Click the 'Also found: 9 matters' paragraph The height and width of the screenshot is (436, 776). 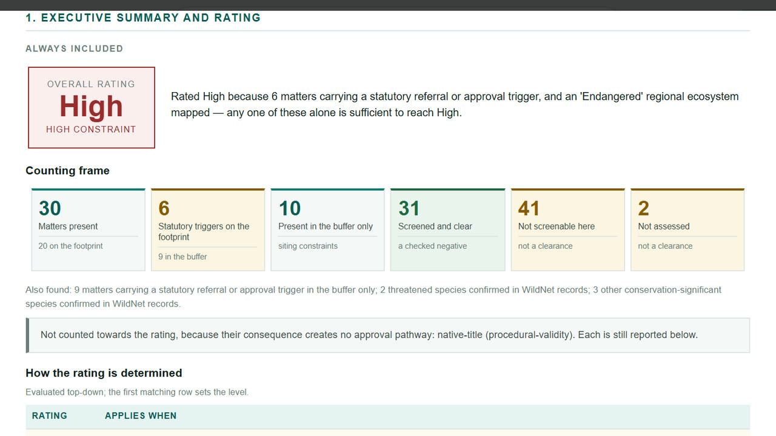click(x=373, y=297)
